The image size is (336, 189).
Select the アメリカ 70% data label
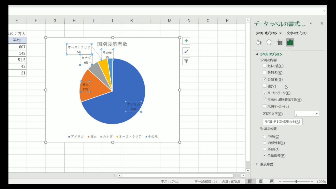pyautogui.click(x=133, y=107)
